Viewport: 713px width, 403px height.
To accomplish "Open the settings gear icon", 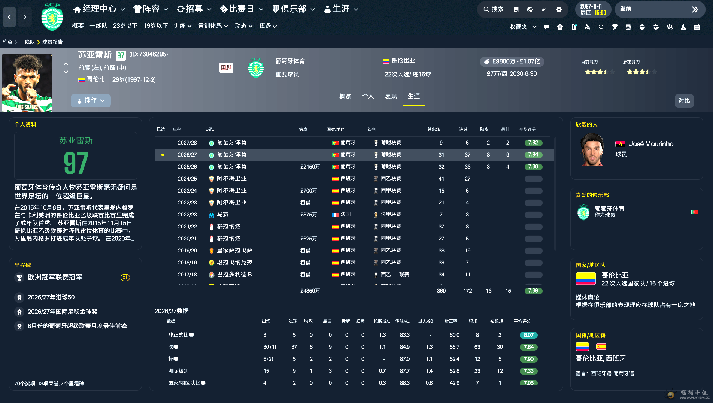I will coord(559,10).
